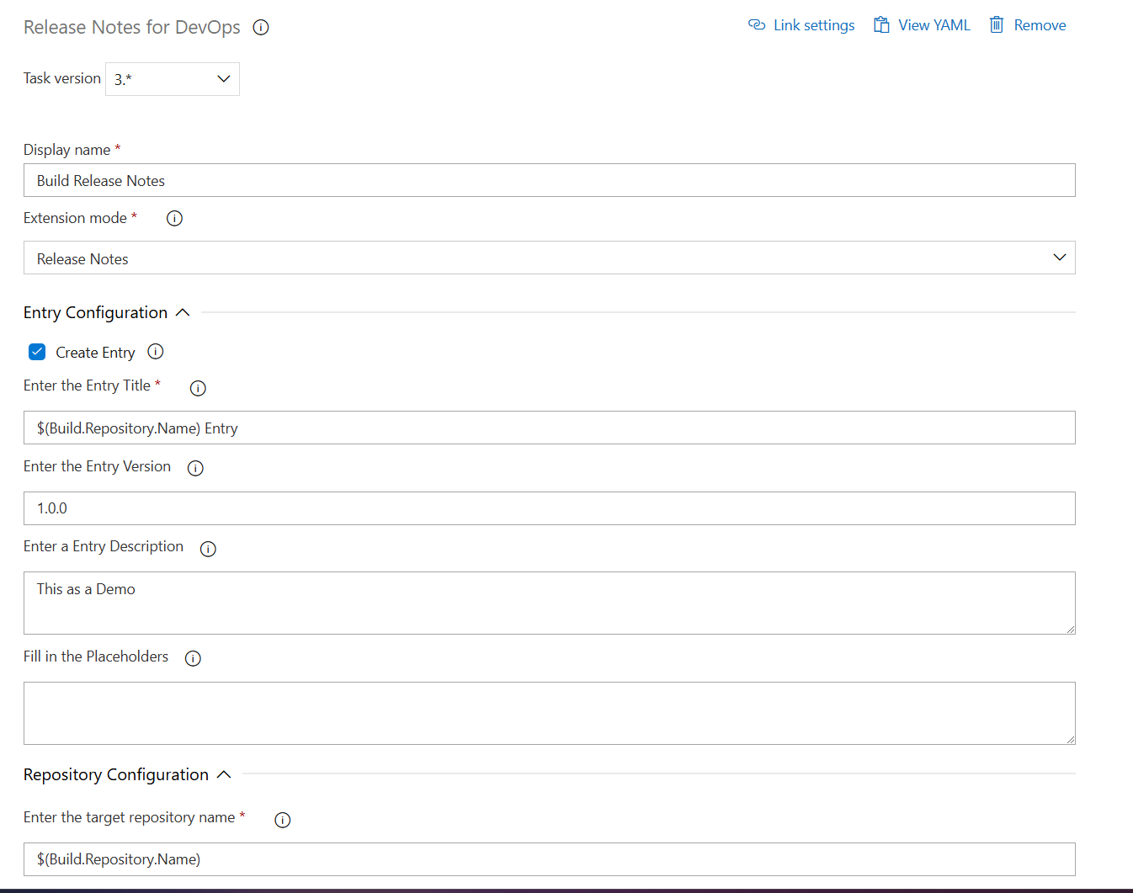
Task: Uncheck the Create Entry checkbox
Action: pos(37,352)
